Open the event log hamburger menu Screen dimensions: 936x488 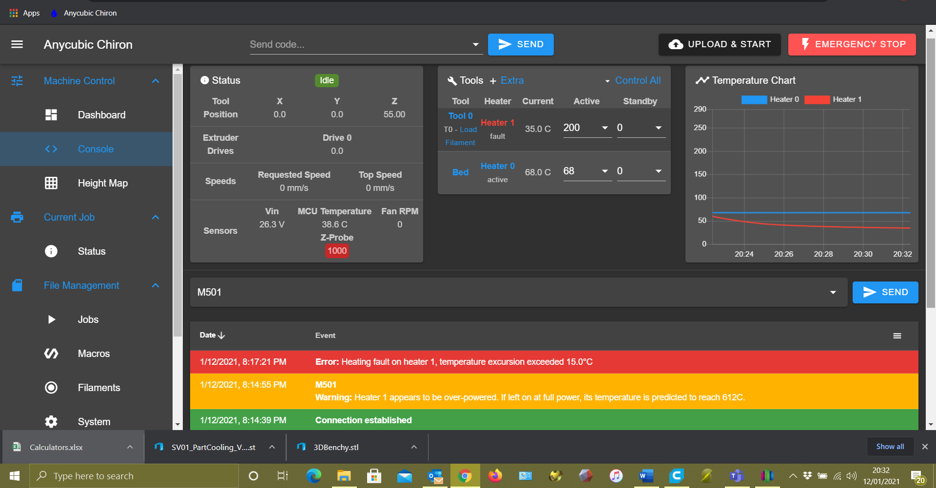click(x=897, y=336)
